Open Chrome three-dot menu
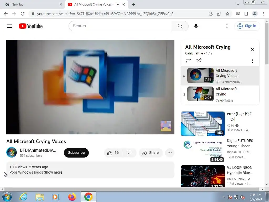Screen dimensions: 269x202 263,14
